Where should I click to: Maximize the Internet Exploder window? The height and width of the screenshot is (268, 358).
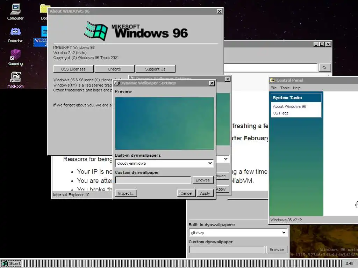click(322, 44)
